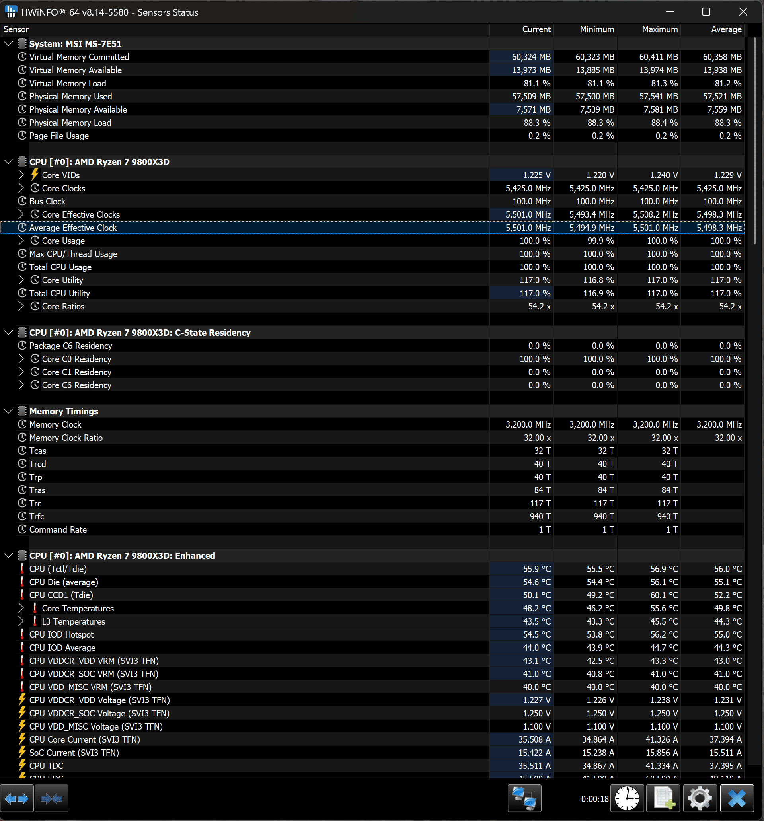
Task: Click the 5,501.0 MHz Current value of Core Effective Clocks
Action: pyautogui.click(x=528, y=214)
